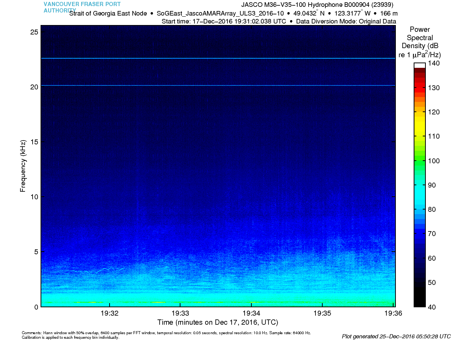Click the Frequency (kHz) axis label

23,166
